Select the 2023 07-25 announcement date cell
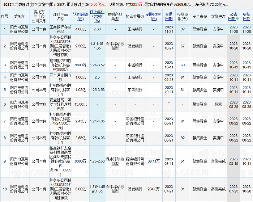253x202 pixels. click(233, 189)
